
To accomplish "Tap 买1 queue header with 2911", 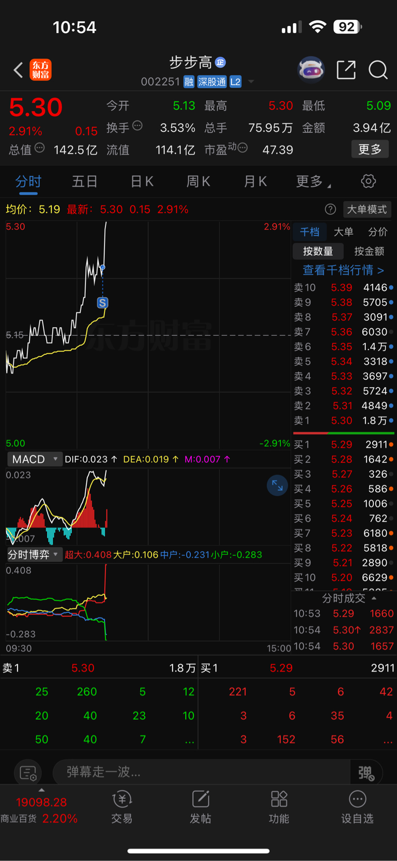I will (x=298, y=668).
